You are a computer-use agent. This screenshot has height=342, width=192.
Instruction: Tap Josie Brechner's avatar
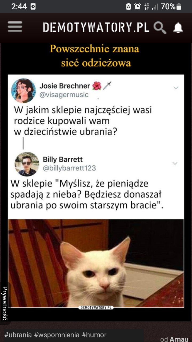[x=23, y=91]
